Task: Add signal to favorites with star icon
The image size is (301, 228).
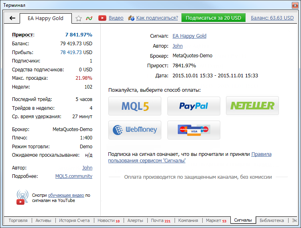Action: [x=79, y=18]
